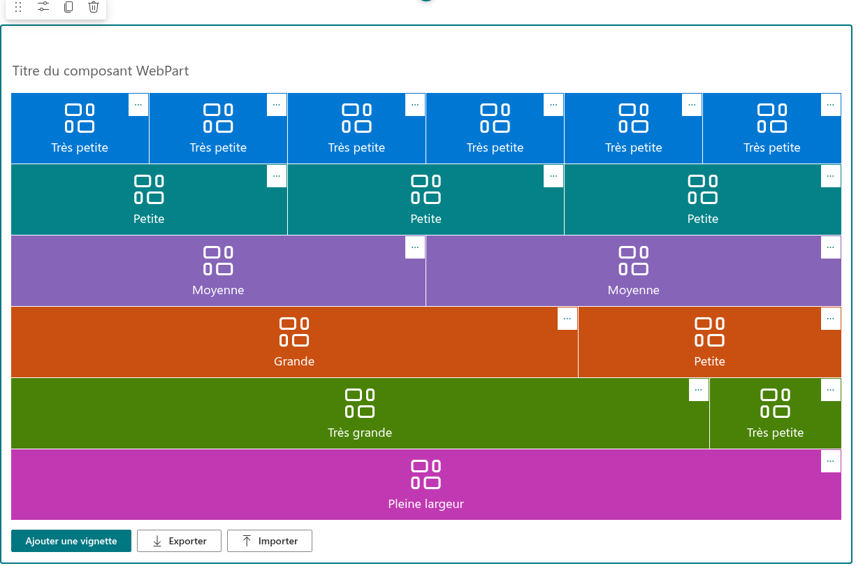Screen dimensions: 856x566
Task: Open web part properties via sliders icon
Action: tap(43, 7)
